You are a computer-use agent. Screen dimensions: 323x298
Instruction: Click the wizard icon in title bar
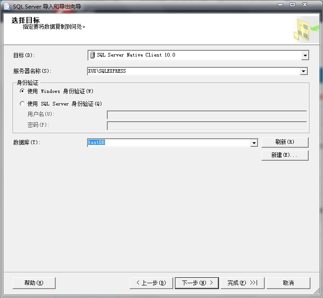click(x=7, y=6)
